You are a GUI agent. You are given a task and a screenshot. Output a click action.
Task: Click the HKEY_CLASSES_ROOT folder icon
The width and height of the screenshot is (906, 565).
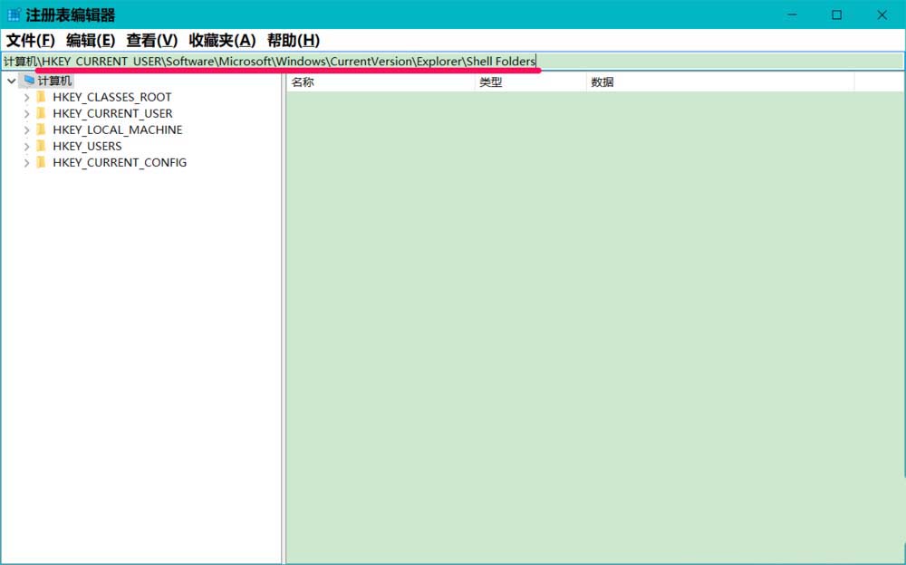(x=41, y=97)
